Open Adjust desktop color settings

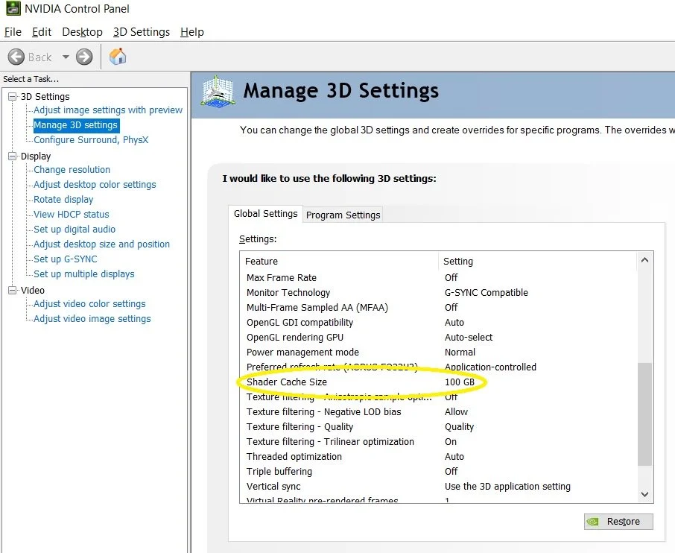[x=95, y=185]
